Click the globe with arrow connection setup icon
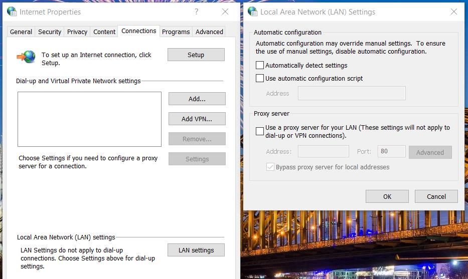468x279 pixels. pyautogui.click(x=26, y=57)
